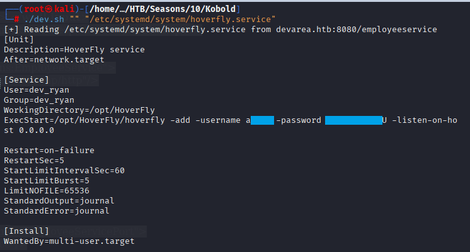This screenshot has height=252, width=470.
Task: Click the WantedBy=multi-user.target line
Action: [x=69, y=241]
